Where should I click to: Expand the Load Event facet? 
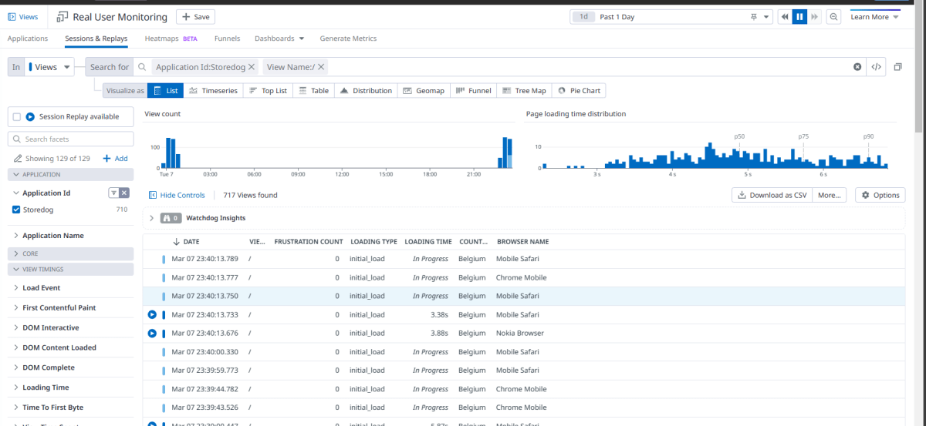(16, 288)
